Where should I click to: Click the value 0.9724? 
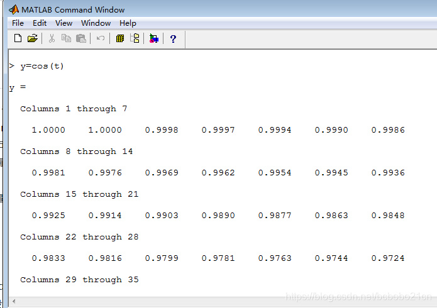[x=388, y=258]
